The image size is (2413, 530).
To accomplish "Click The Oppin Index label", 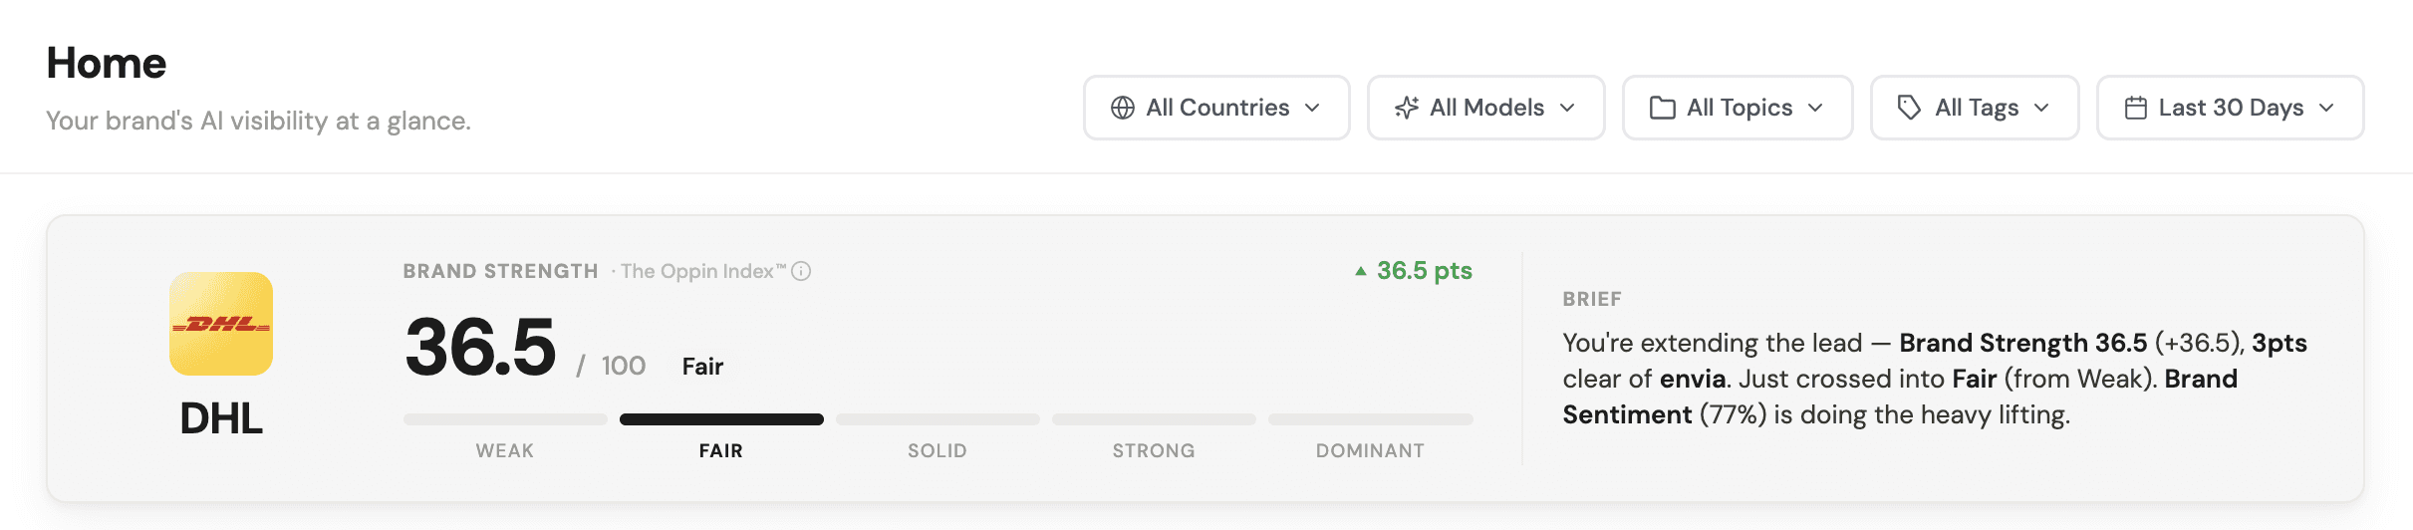I will (703, 271).
